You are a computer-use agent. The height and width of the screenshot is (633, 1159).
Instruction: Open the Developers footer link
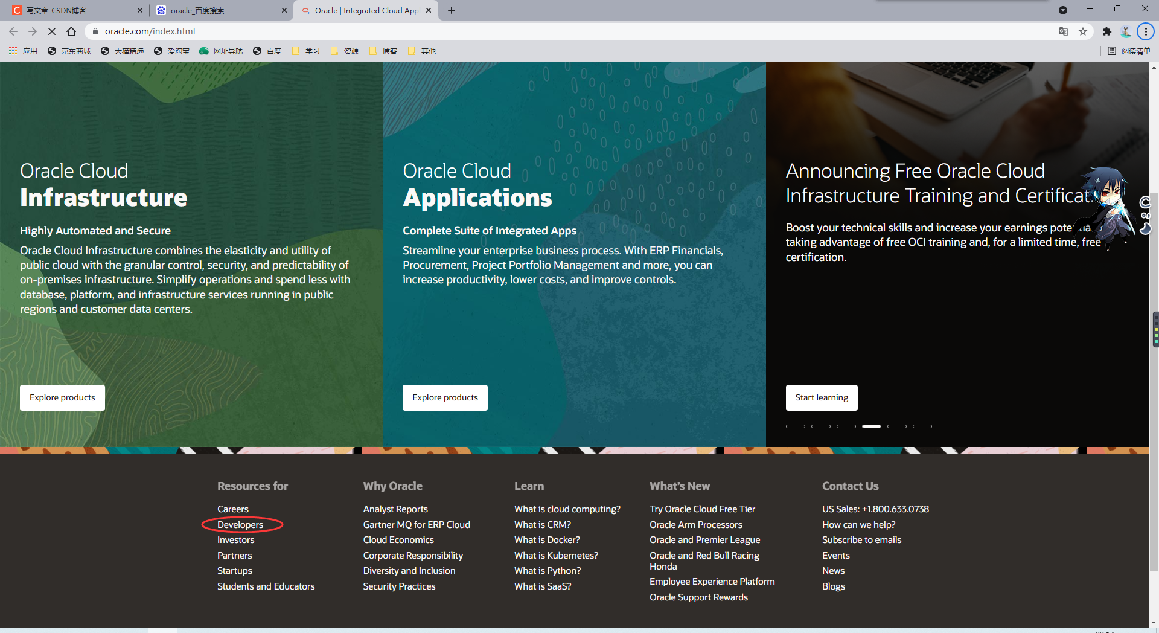(240, 525)
